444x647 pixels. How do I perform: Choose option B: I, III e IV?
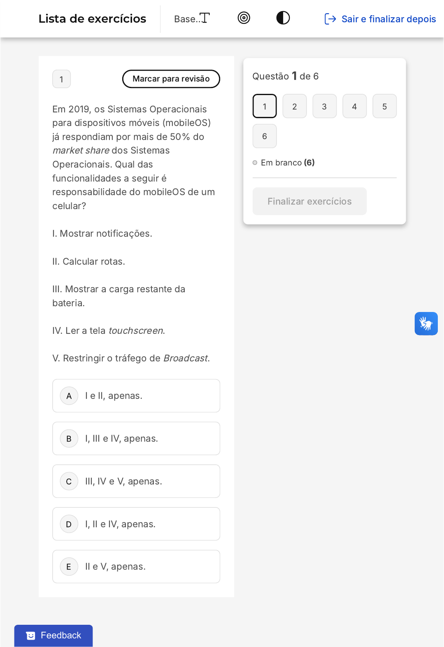[x=136, y=439]
